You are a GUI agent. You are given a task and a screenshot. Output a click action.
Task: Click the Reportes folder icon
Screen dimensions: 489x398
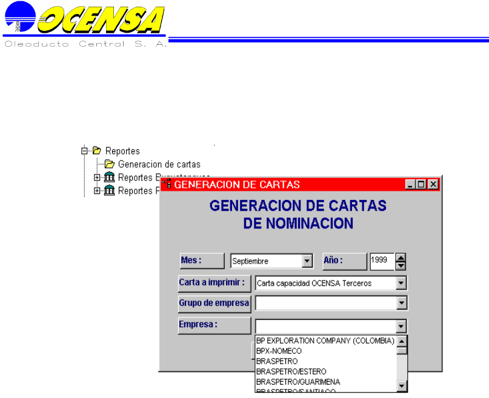97,150
